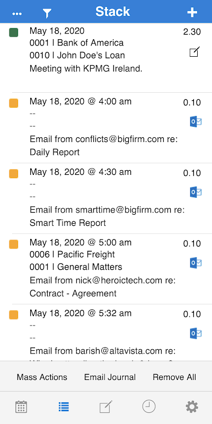Screen dimensions: 212x424
Task: Tap Email Journal
Action: tap(110, 377)
